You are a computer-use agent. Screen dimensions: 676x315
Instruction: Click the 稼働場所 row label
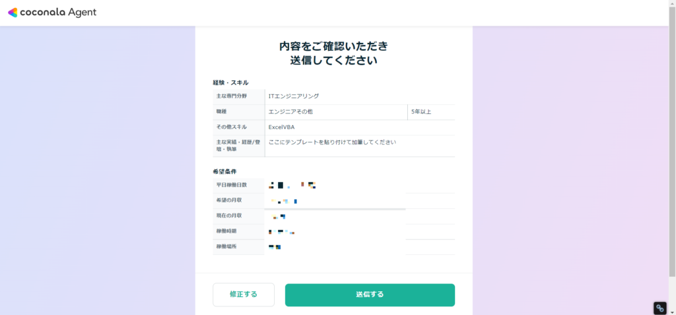tap(226, 246)
